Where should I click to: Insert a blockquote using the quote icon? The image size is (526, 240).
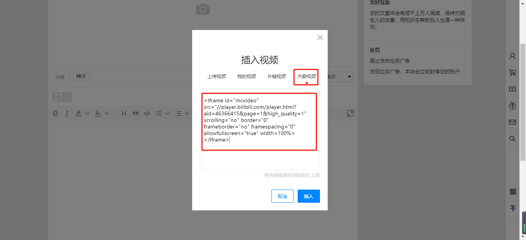pos(135,113)
